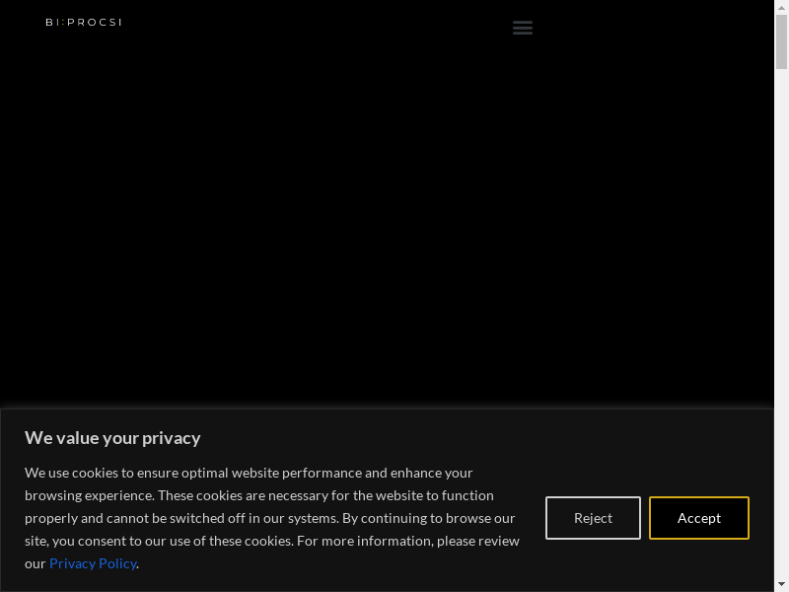Reject the cookies

[593, 518]
